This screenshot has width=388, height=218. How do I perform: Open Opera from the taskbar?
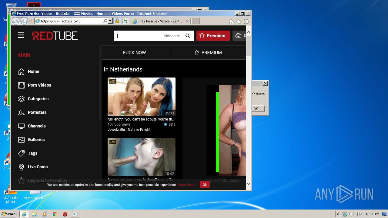(x=65, y=214)
